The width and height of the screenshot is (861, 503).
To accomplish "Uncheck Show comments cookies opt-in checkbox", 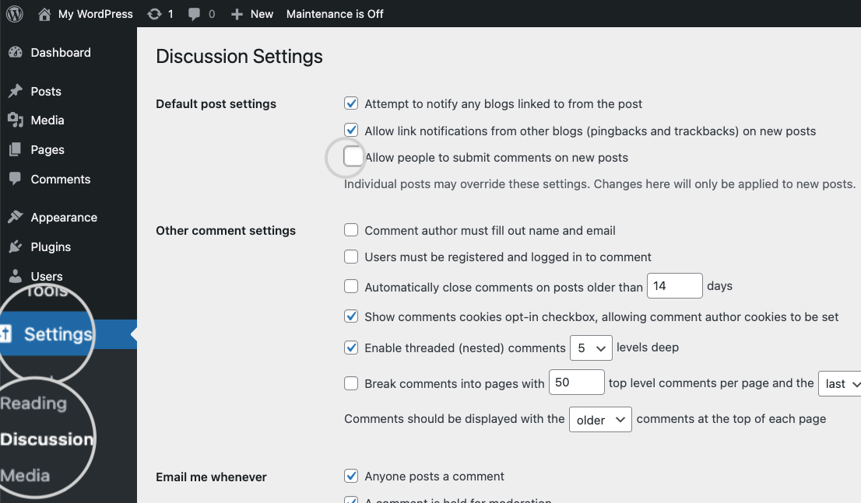I will coord(351,316).
